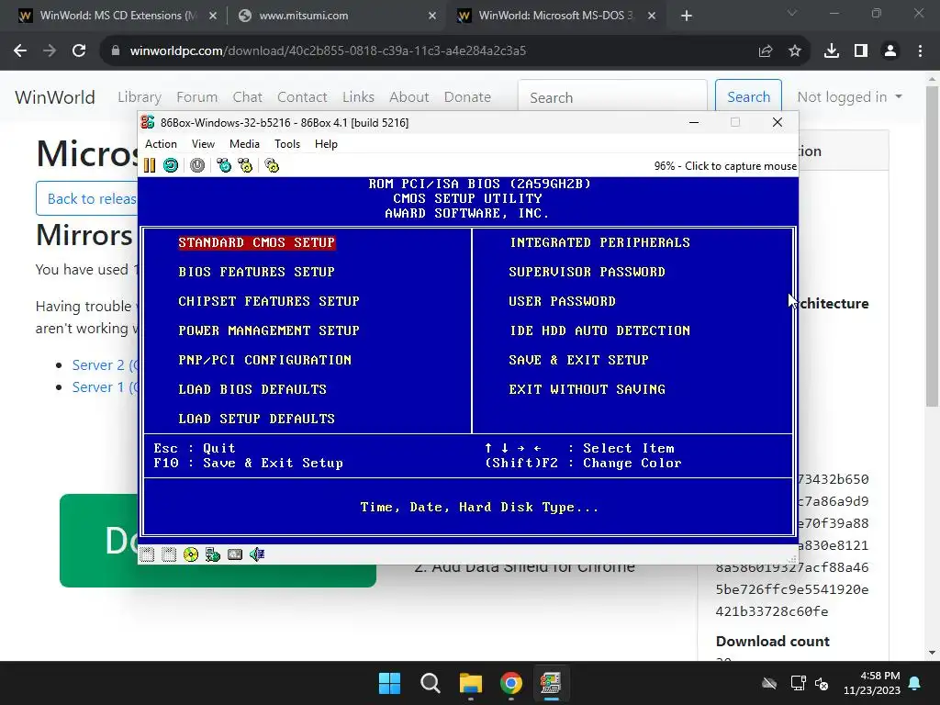Select CHIPSET FEATURES SETUP entry
Image resolution: width=940 pixels, height=705 pixels.
point(269,301)
